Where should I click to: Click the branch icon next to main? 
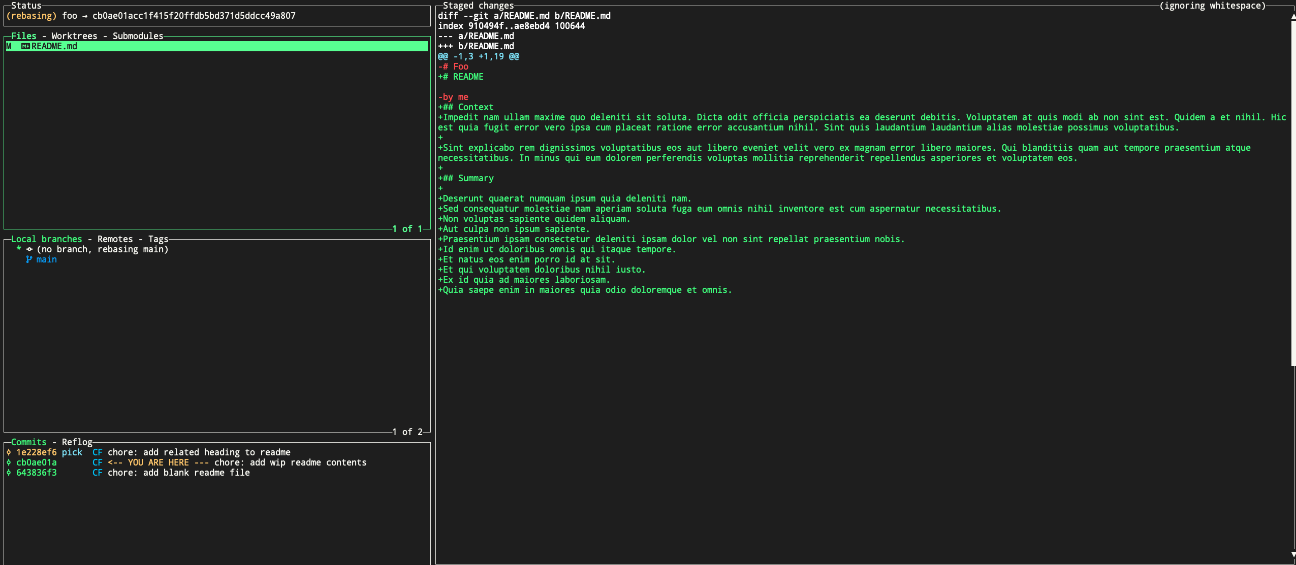[x=29, y=259]
